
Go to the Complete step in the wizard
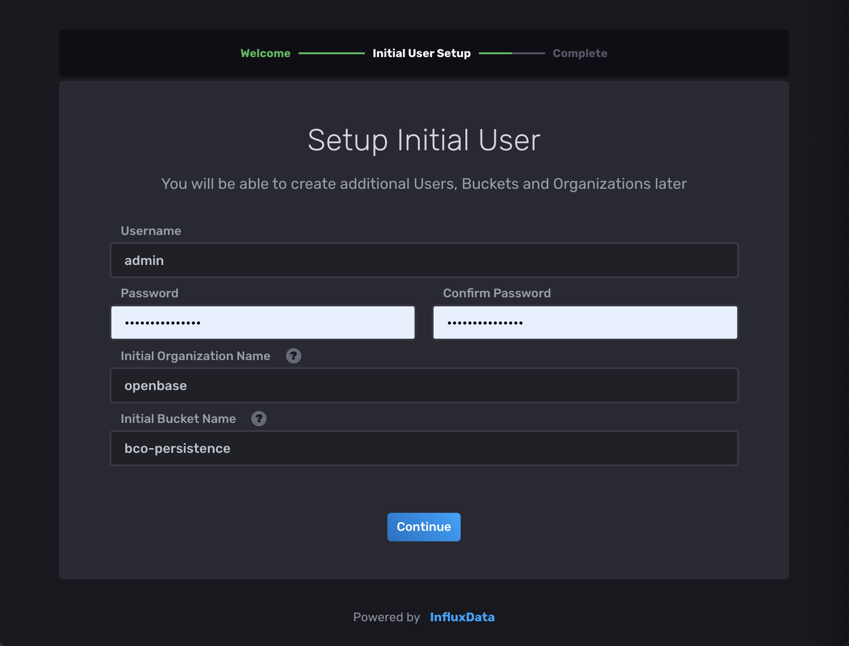[x=580, y=53]
